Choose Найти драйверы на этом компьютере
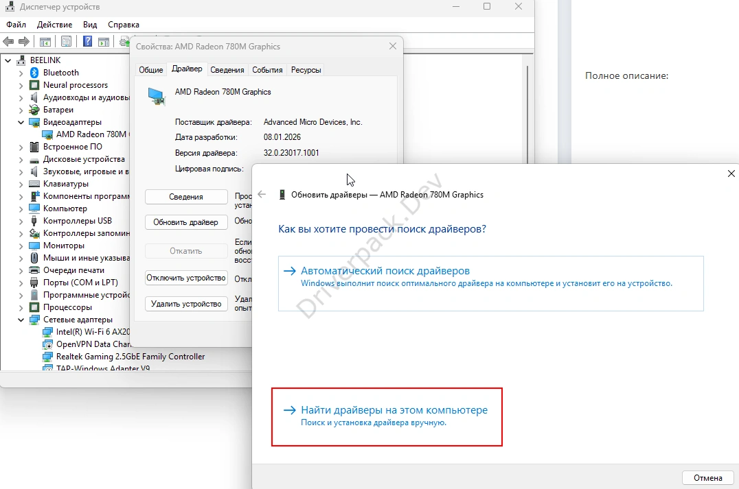This screenshot has width=739, height=489. tap(387, 416)
